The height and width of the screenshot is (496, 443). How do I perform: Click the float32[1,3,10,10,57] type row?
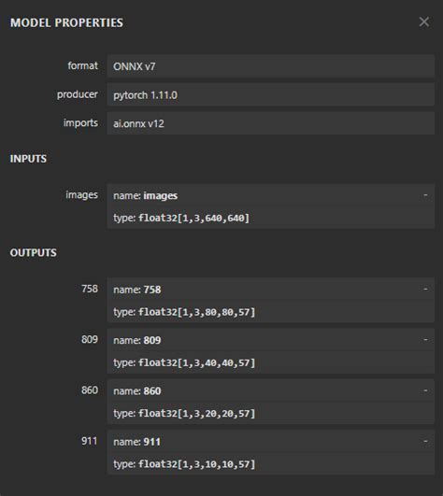pos(270,464)
